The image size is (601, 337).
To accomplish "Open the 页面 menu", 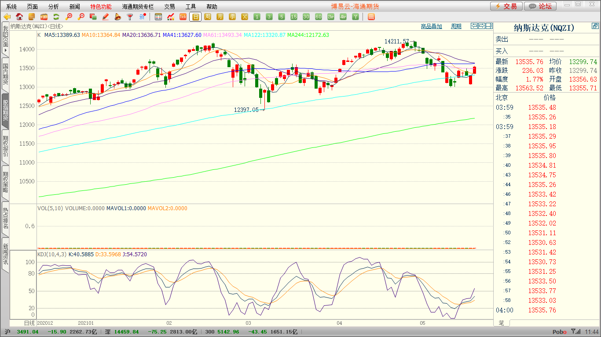I will coord(33,7).
